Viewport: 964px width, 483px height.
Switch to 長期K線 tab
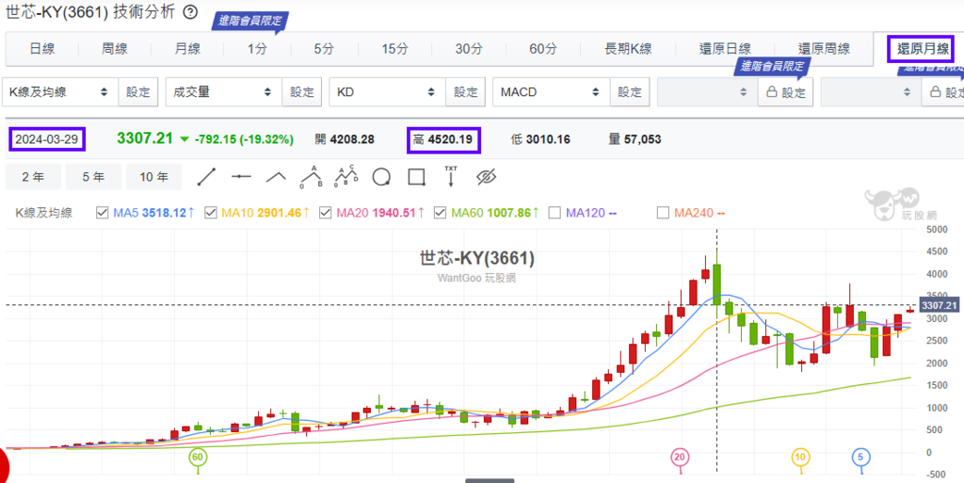pos(628,49)
